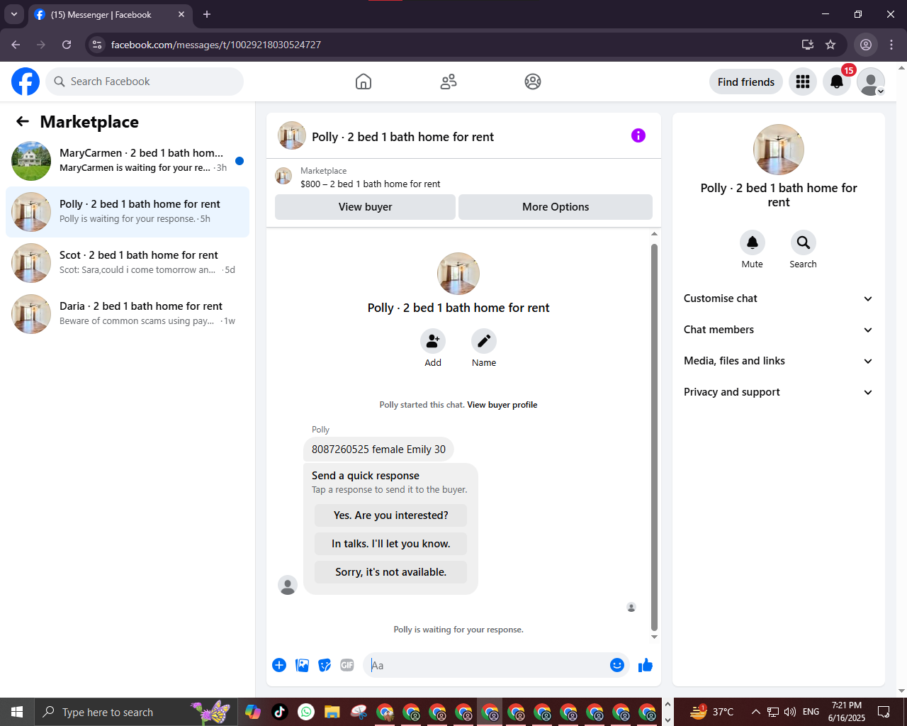Open the tab search dropdown arrow
Viewport: 907px width, 726px height.
pos(14,14)
